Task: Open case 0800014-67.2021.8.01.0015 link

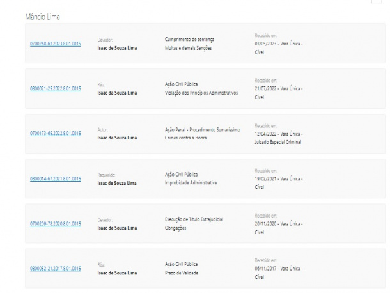Action: 56,178
